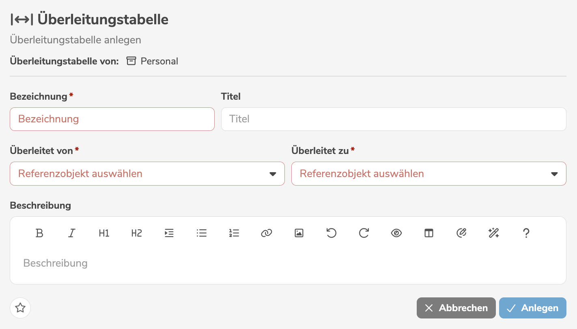Viewport: 577px width, 329px height.
Task: Apply italic formatting in the editor toolbar
Action: click(72, 233)
